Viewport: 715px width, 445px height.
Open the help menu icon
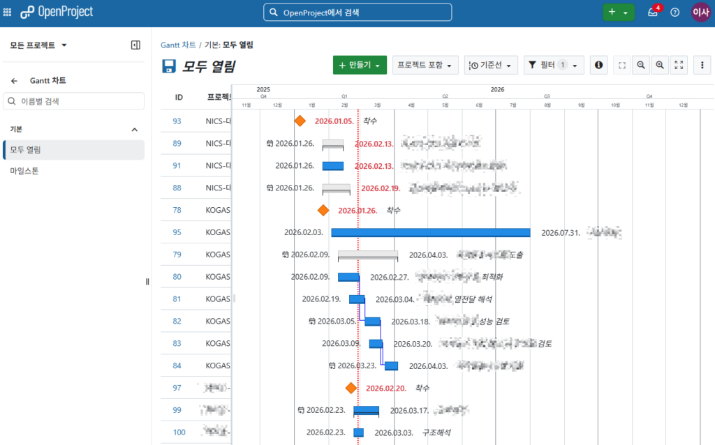pyautogui.click(x=675, y=13)
